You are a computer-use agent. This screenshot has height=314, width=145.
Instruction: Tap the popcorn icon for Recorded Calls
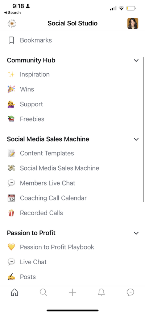11,213
